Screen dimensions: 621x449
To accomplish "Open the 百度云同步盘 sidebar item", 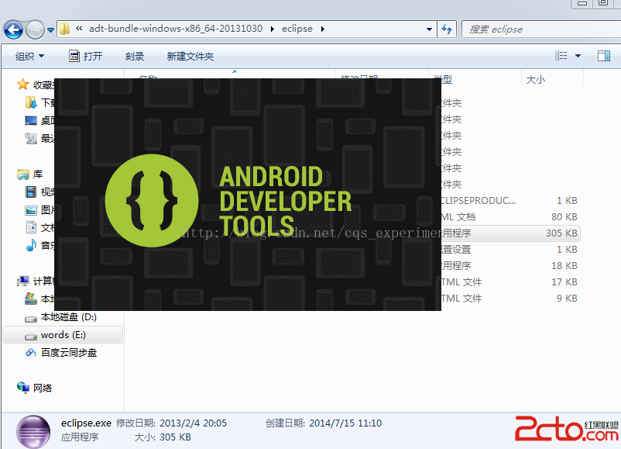I will point(68,353).
